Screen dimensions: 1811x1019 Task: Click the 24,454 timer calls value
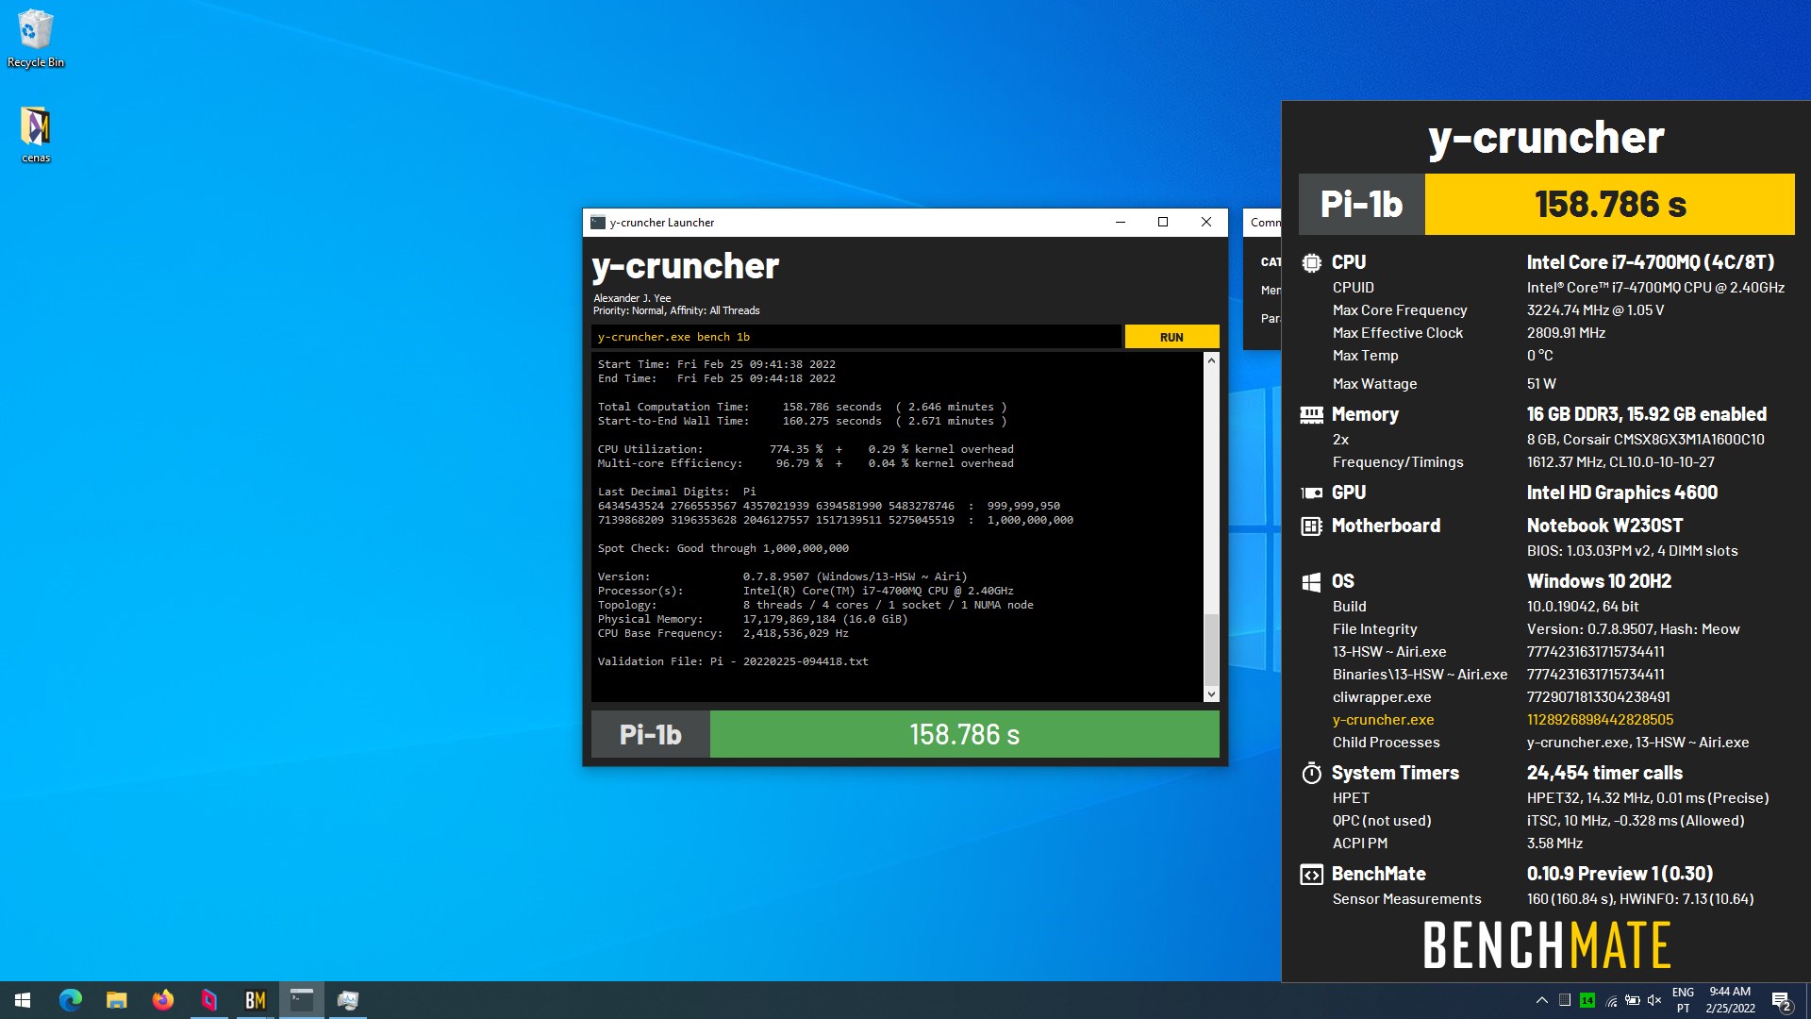[1604, 773]
